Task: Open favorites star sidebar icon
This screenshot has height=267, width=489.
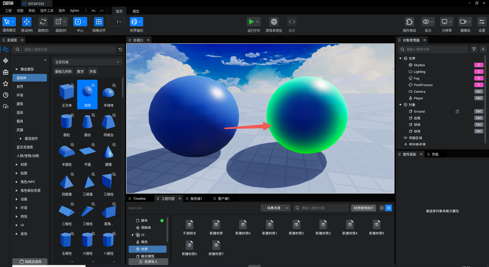Action: tap(6, 84)
